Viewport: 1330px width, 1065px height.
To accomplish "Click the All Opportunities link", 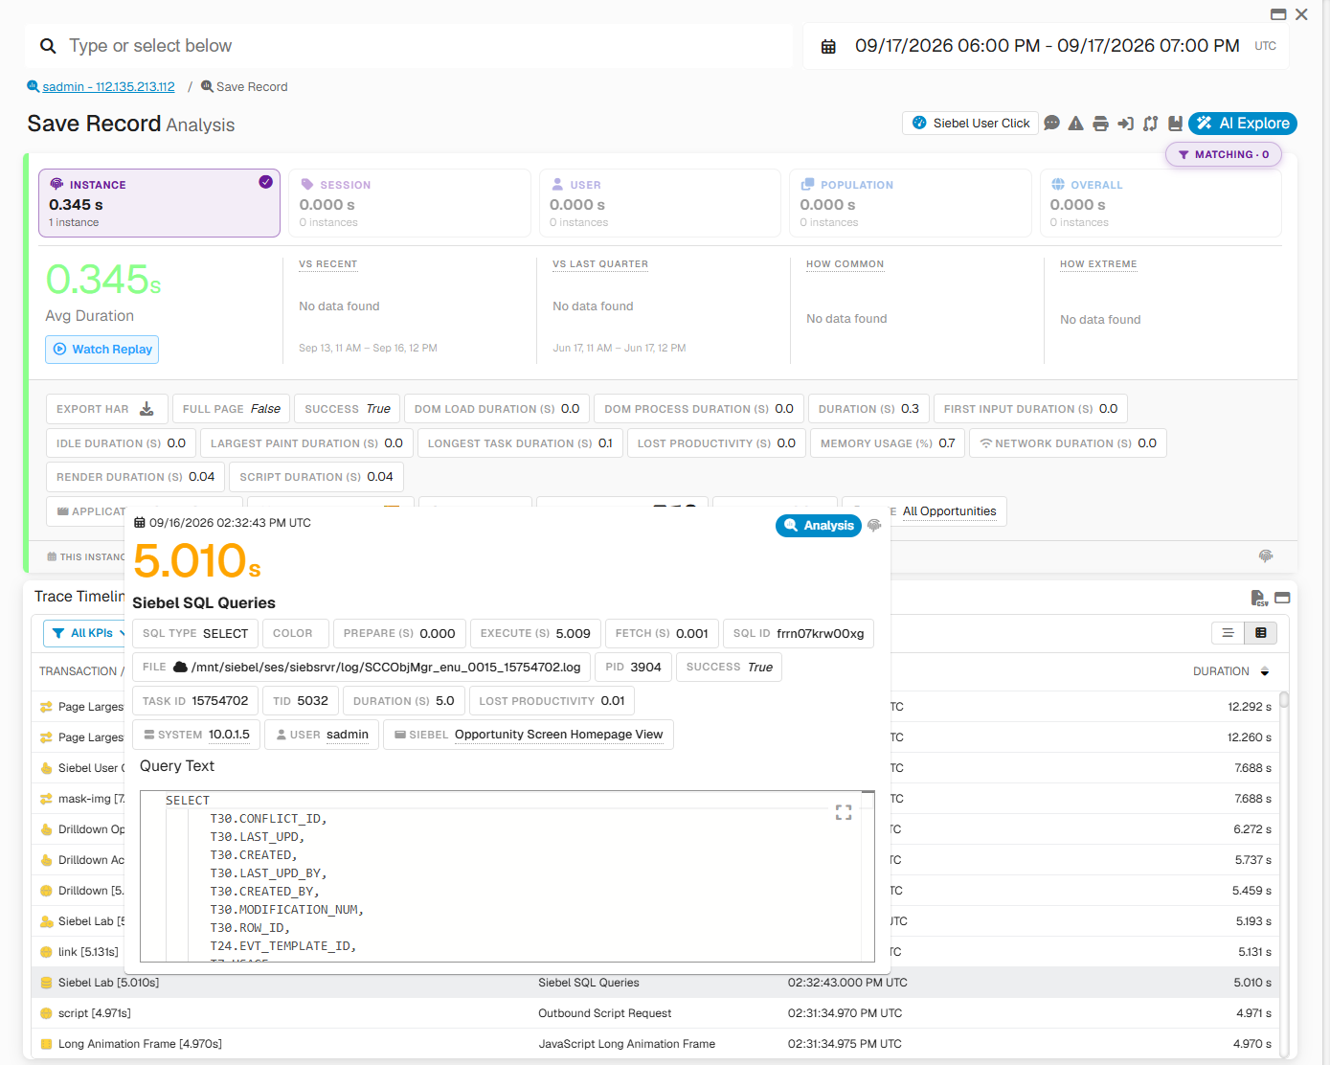I will (x=950, y=511).
